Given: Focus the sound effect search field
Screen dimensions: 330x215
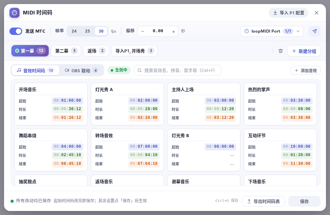Looking at the screenshot, I should coord(178,70).
